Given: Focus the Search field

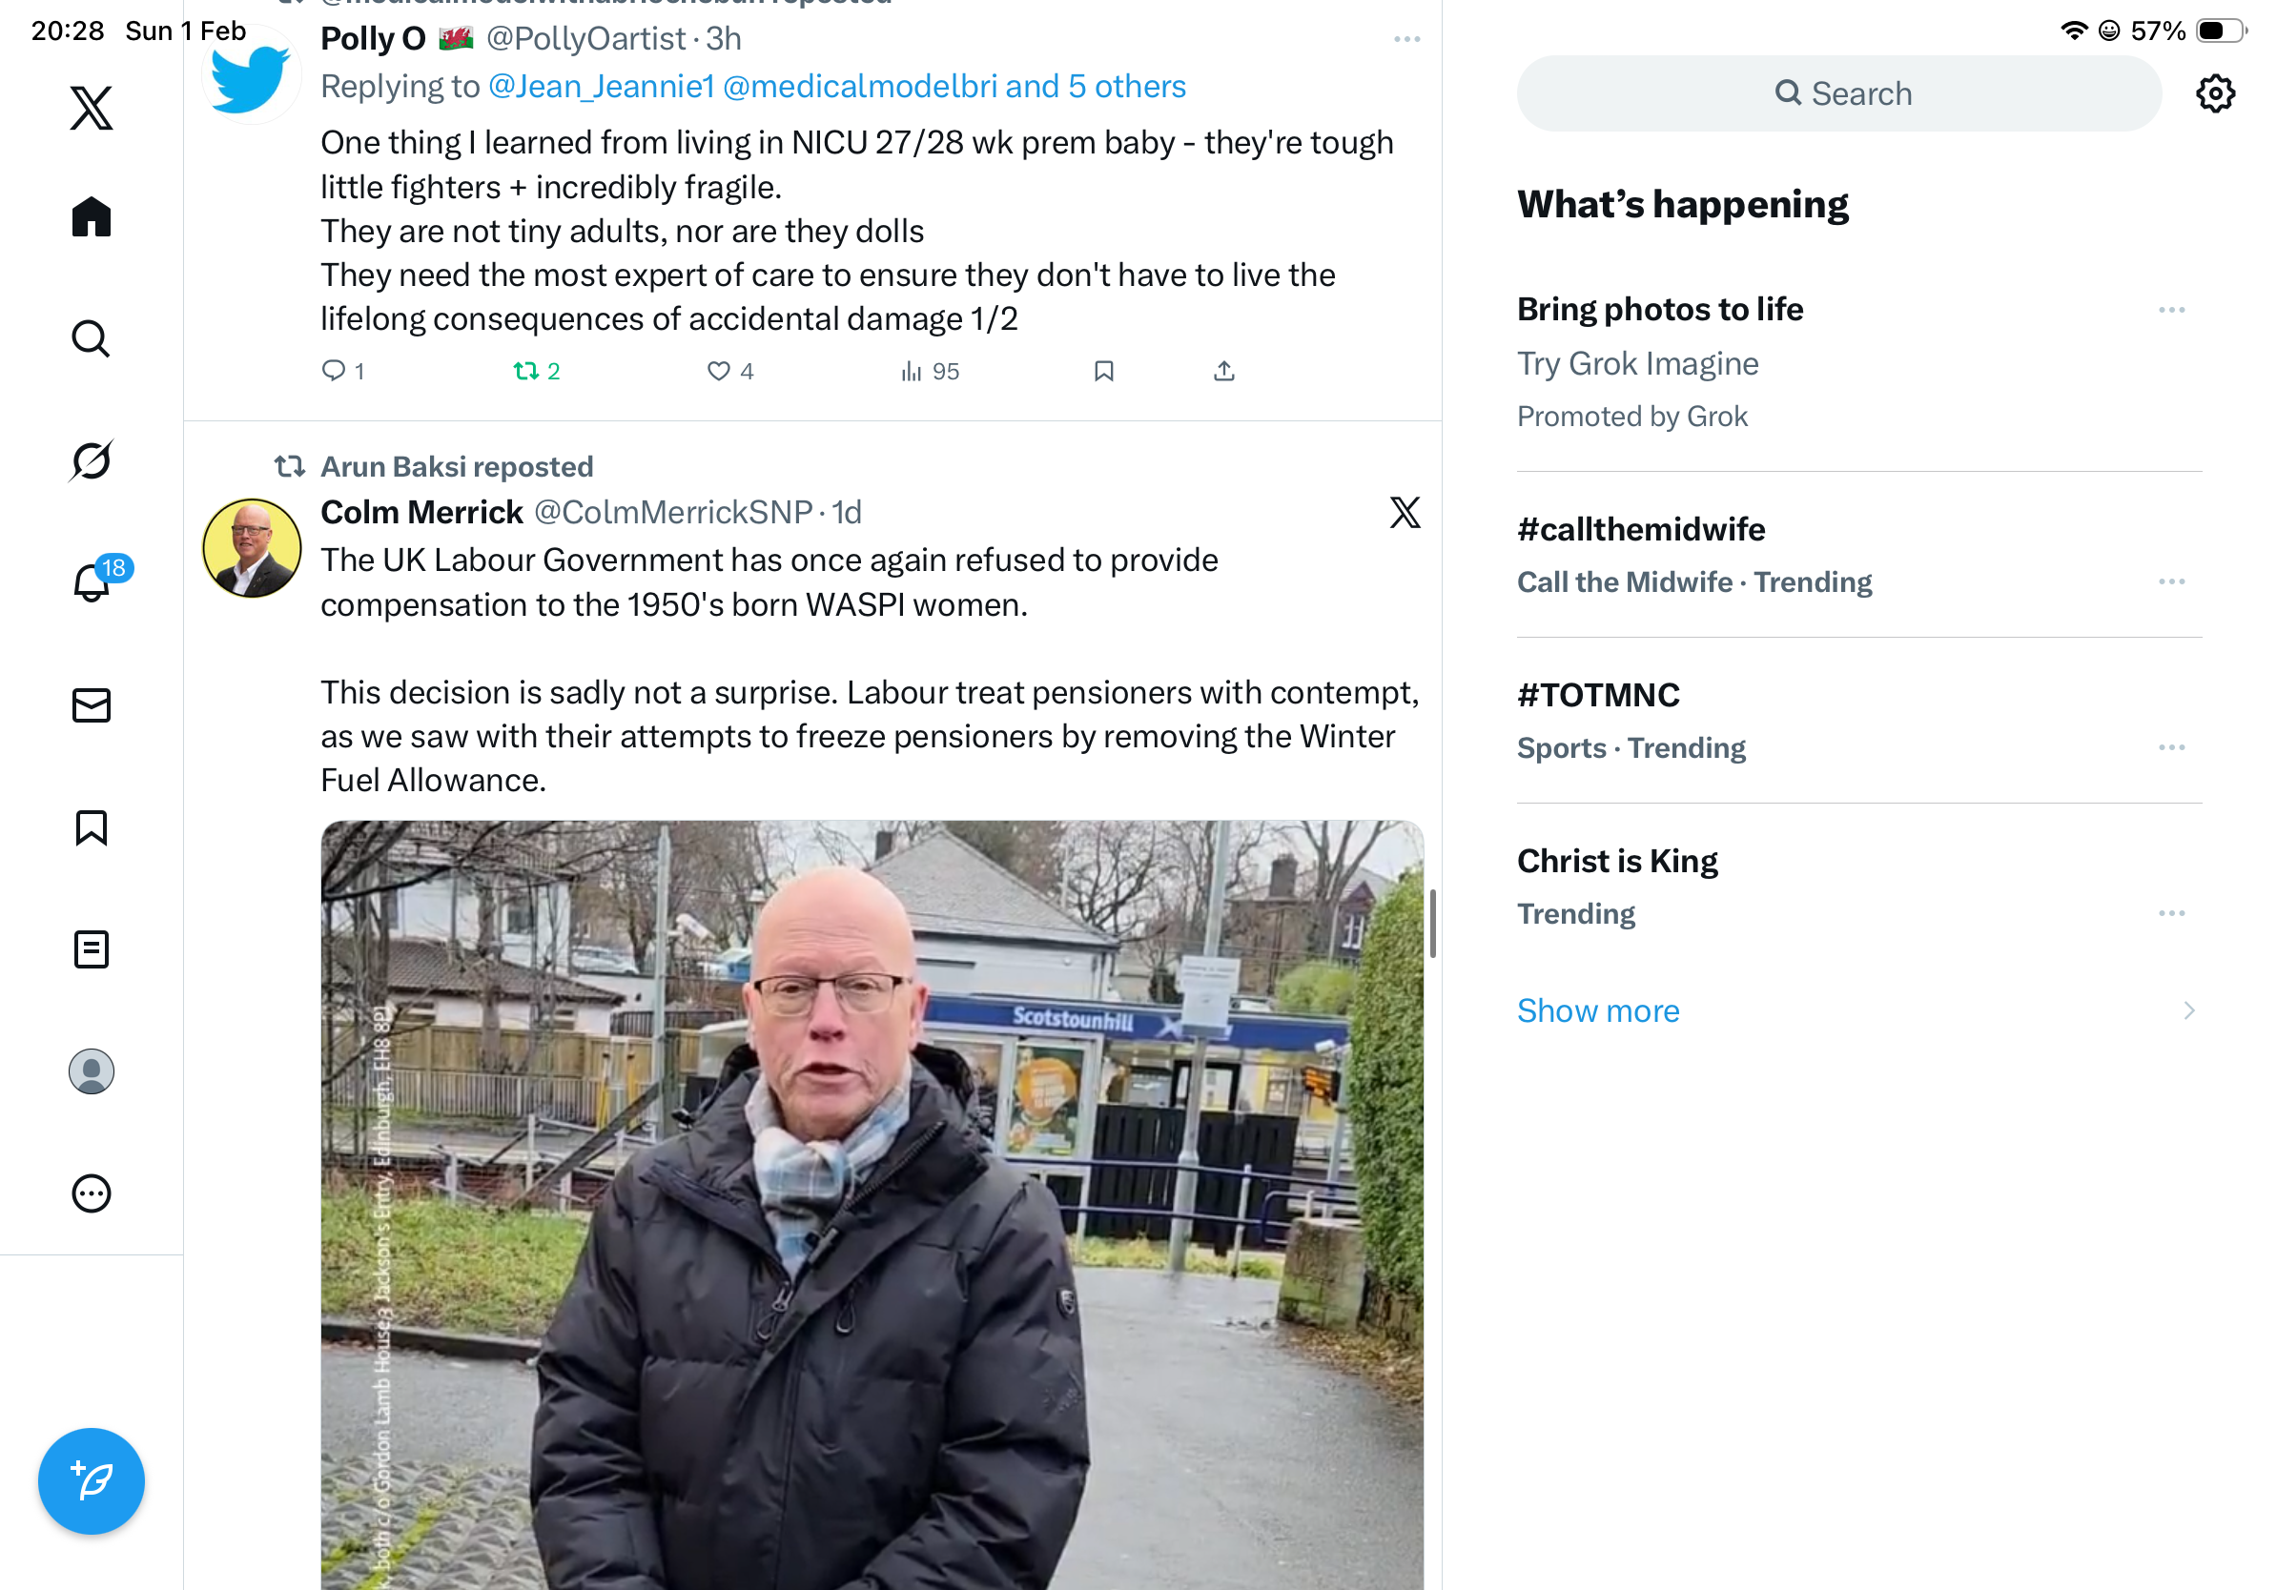Looking at the screenshot, I should click(x=1838, y=94).
